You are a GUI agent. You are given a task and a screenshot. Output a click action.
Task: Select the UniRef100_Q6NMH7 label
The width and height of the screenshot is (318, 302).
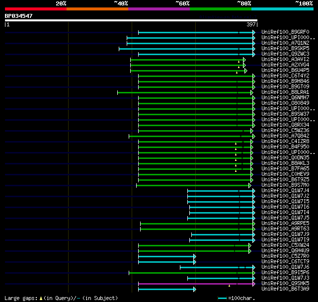click(x=285, y=98)
